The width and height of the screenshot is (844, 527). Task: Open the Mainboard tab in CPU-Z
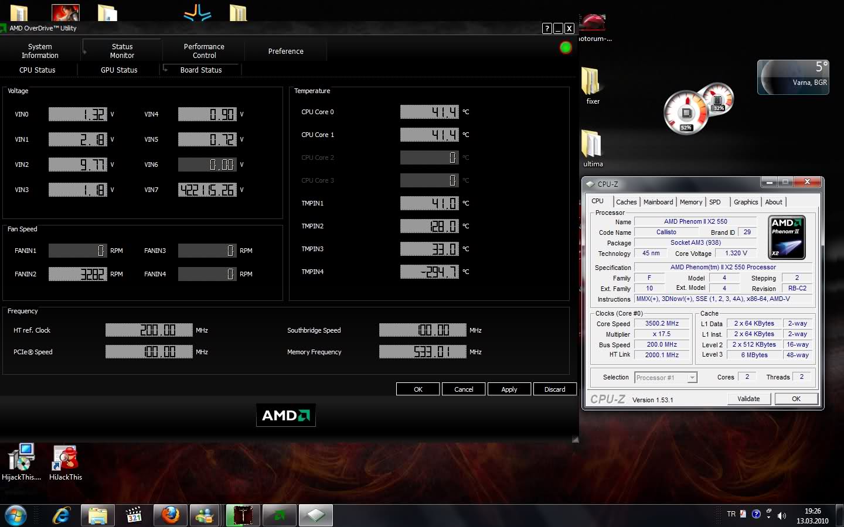tap(658, 202)
